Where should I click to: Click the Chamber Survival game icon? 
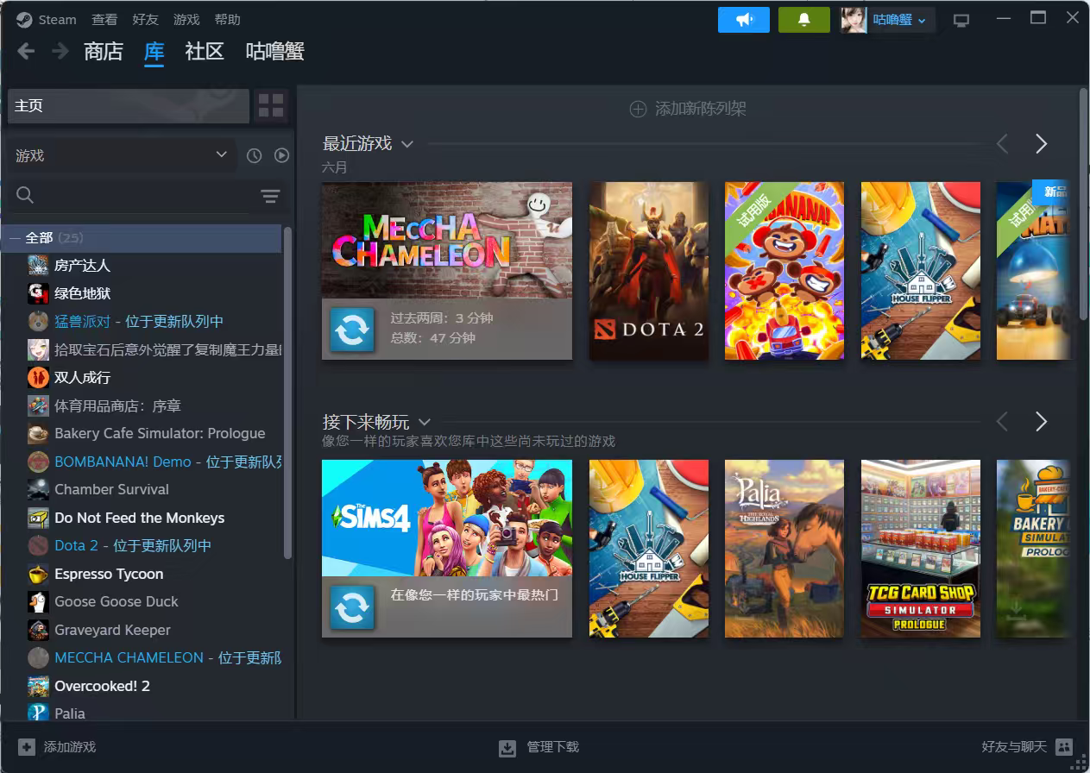(38, 490)
